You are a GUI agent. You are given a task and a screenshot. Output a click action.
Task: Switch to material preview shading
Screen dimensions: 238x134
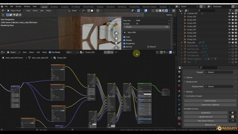163,11
